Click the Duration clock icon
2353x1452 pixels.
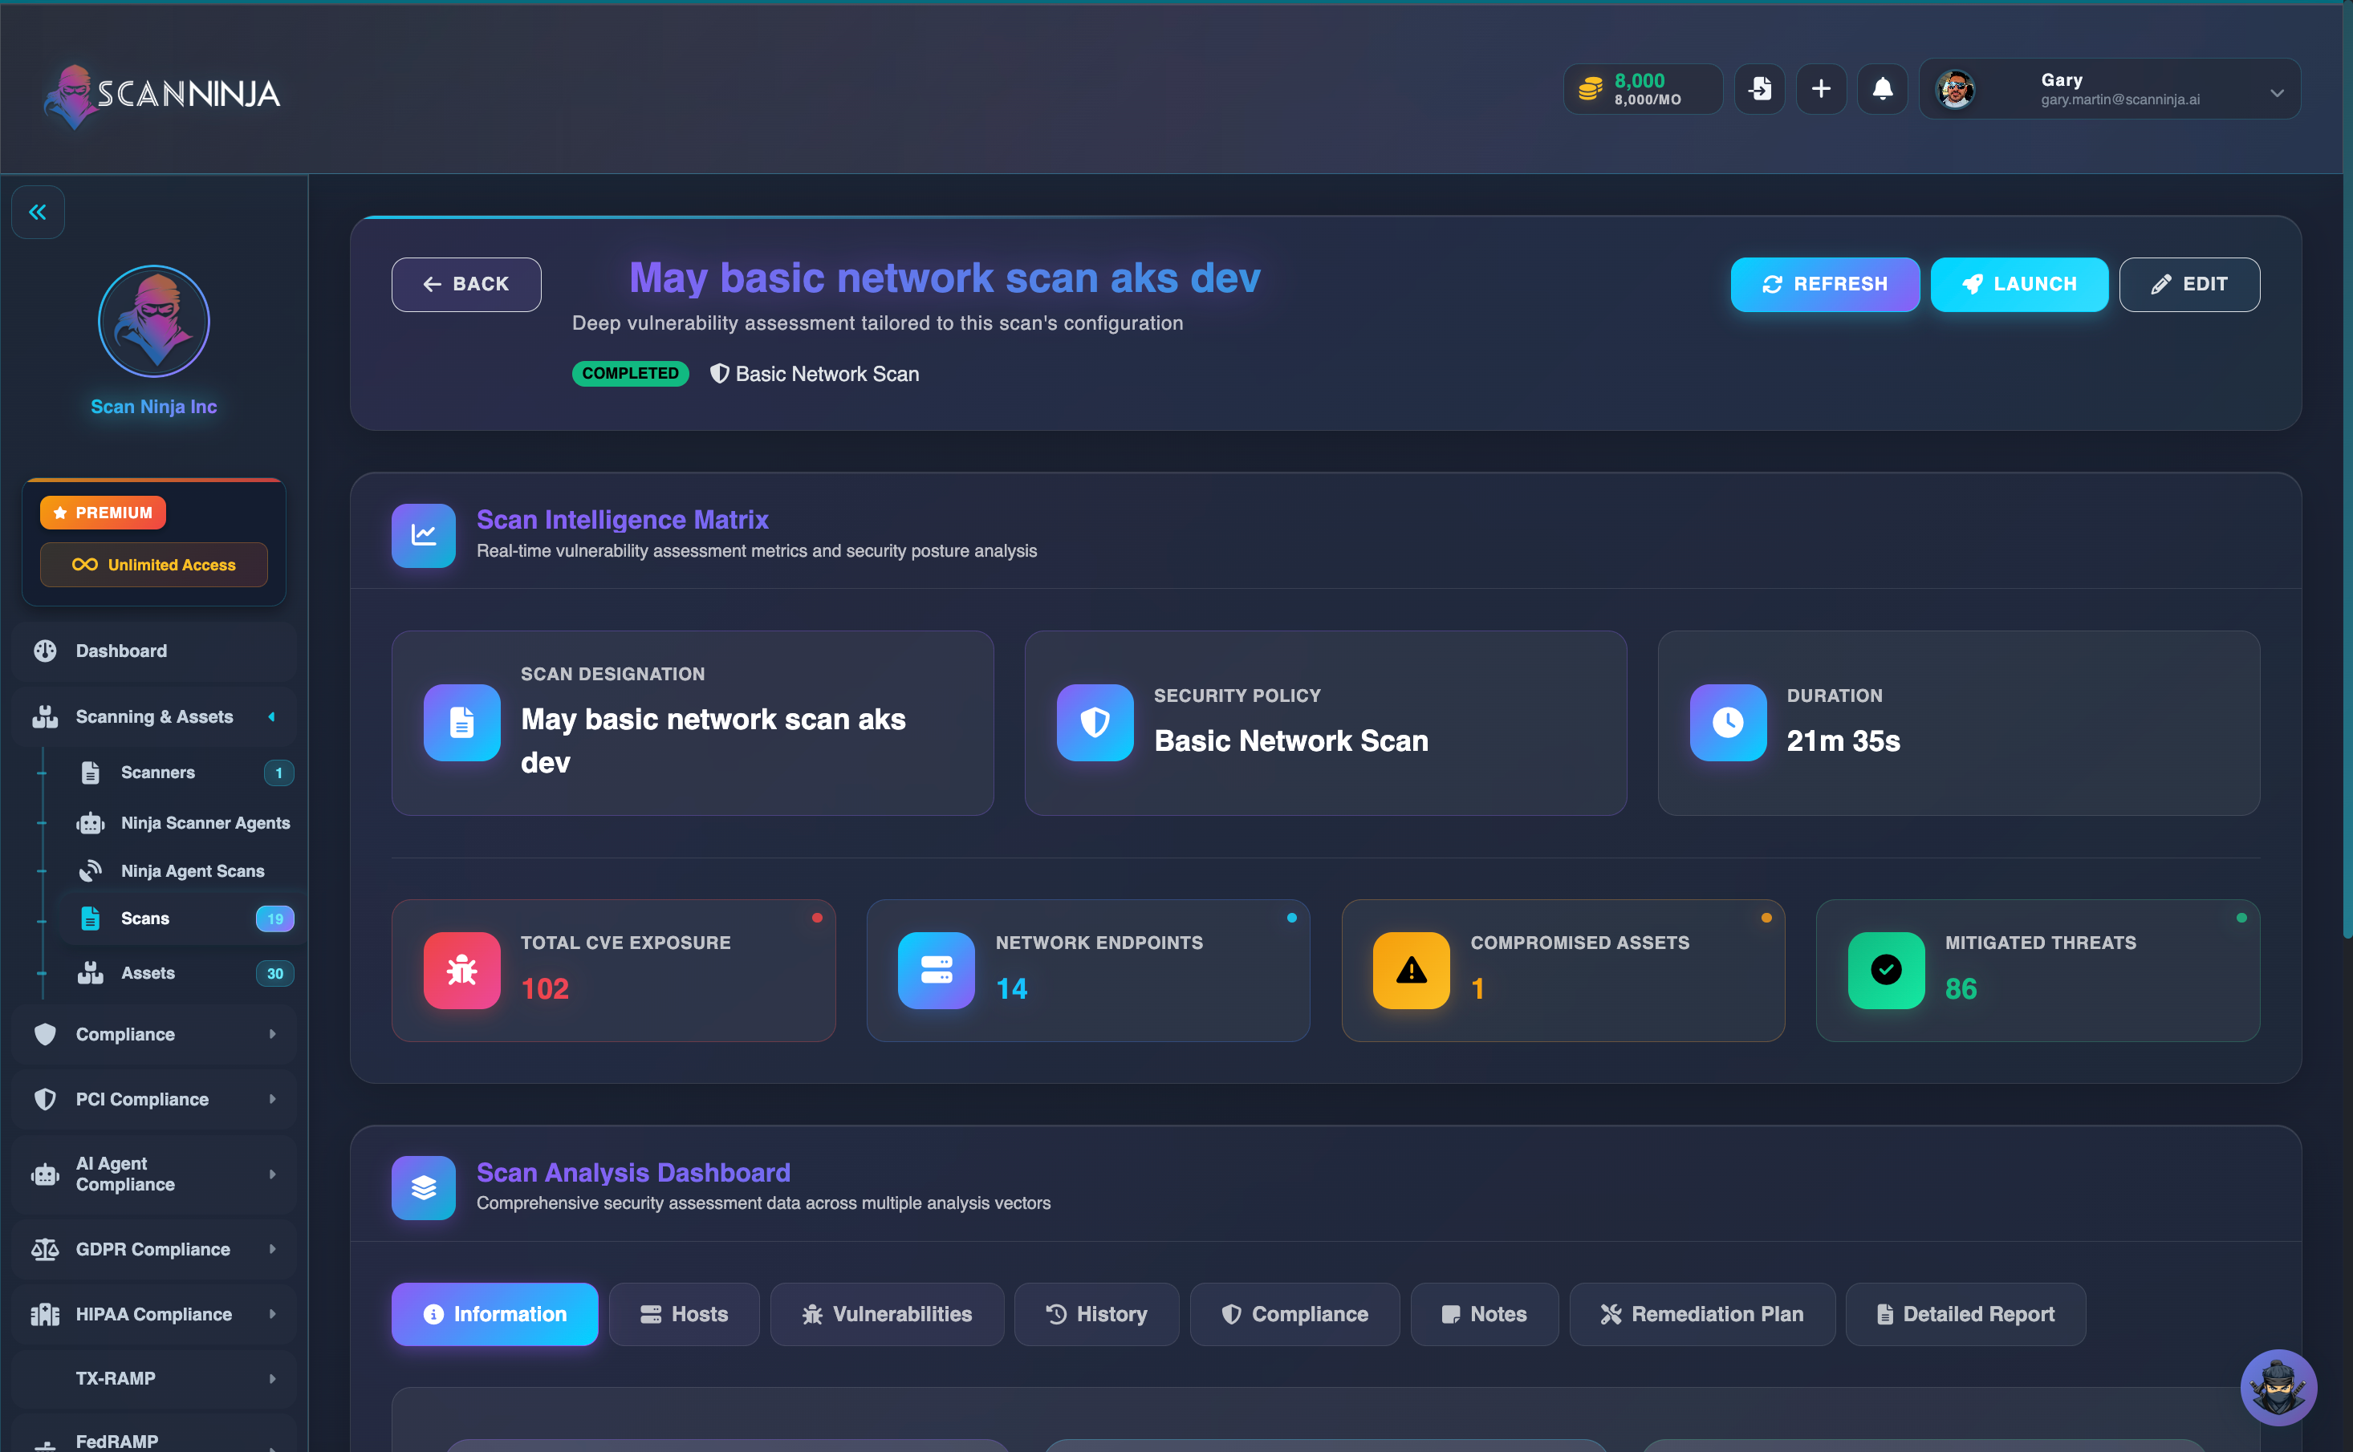(x=1728, y=722)
